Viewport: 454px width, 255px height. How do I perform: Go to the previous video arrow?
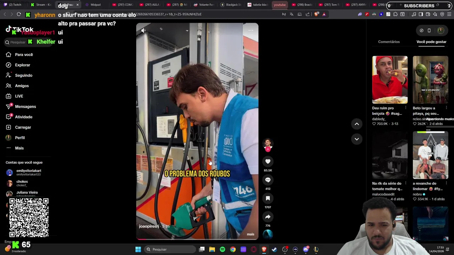357,124
